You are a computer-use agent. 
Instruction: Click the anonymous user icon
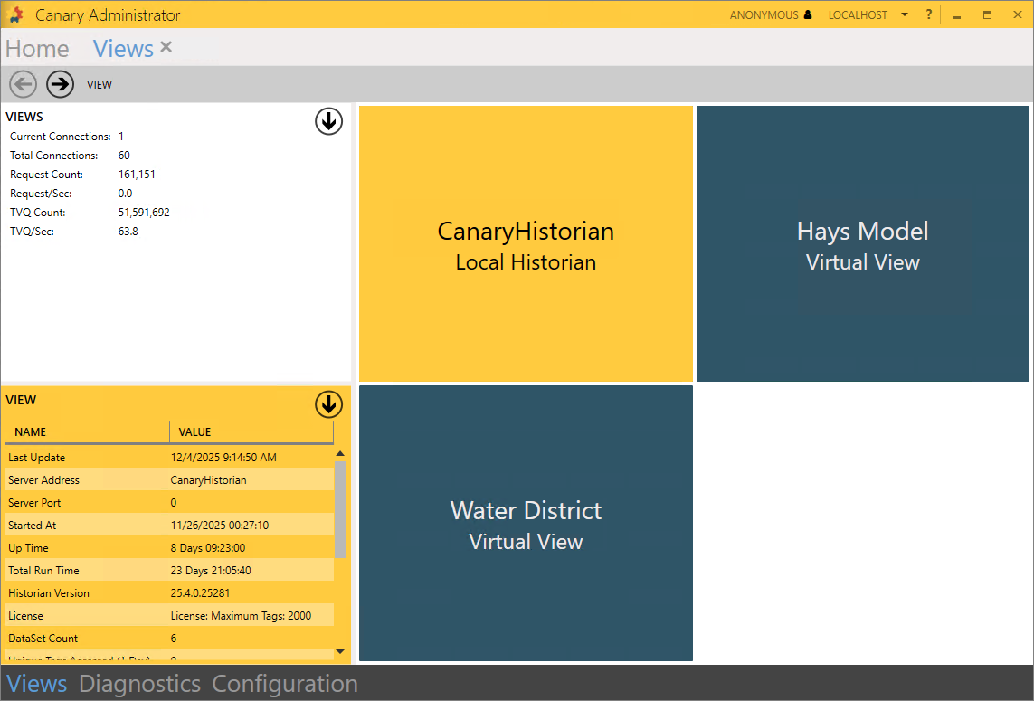click(x=808, y=15)
